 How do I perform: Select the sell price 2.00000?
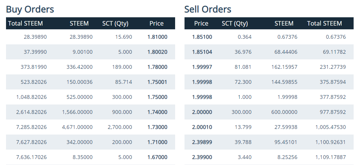[x=202, y=112]
